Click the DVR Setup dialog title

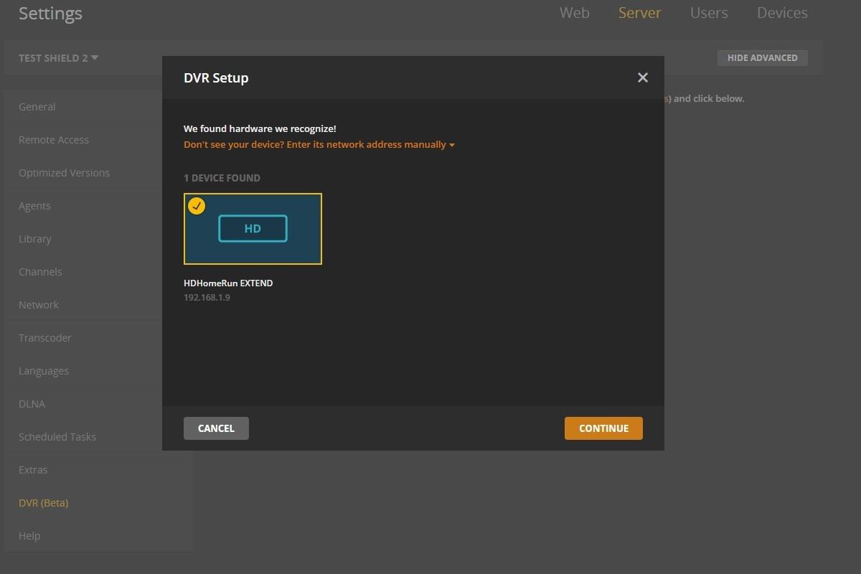tap(216, 78)
